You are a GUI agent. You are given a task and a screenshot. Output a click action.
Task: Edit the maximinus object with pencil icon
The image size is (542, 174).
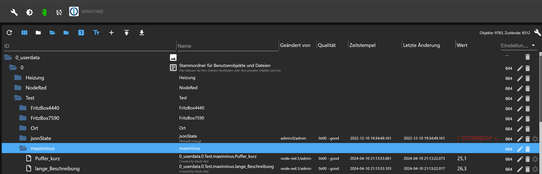(x=519, y=149)
